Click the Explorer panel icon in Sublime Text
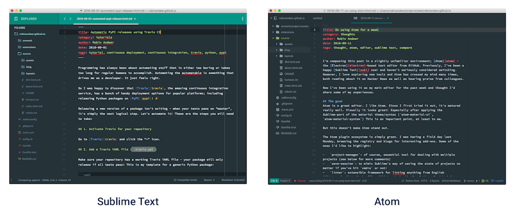Viewport: 515px width, 216px height. coord(16,19)
